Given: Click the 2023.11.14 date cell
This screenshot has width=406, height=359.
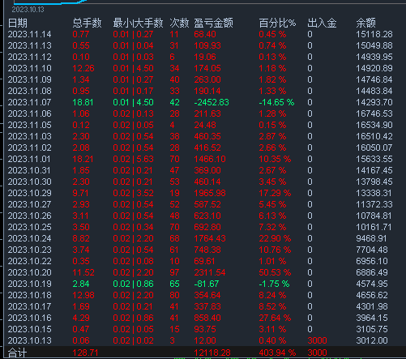Looking at the screenshot, I should point(29,34).
